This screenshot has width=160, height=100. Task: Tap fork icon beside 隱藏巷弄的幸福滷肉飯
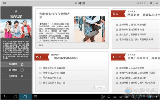pyautogui.click(x=40, y=68)
